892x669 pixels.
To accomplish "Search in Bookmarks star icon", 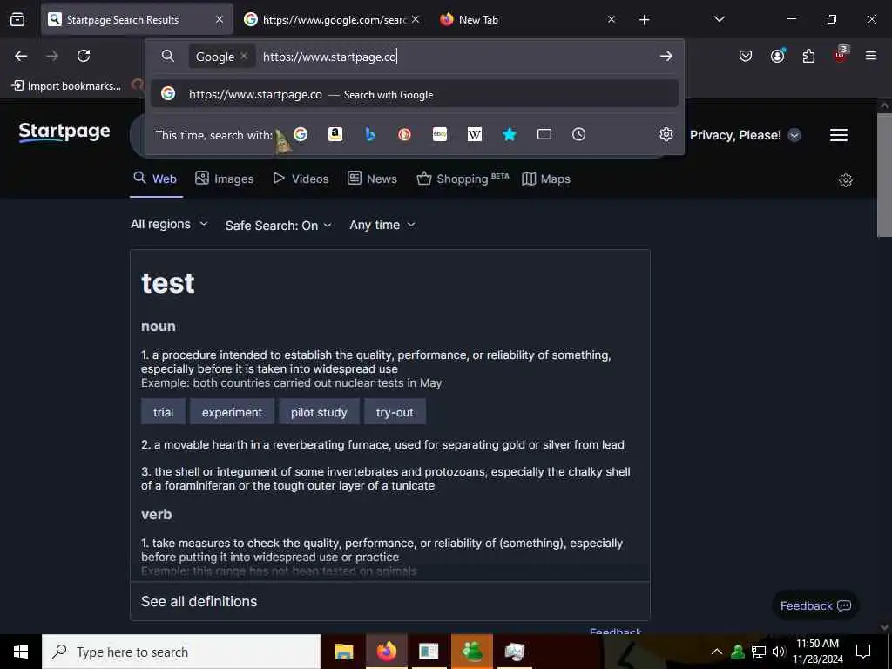I will [509, 134].
